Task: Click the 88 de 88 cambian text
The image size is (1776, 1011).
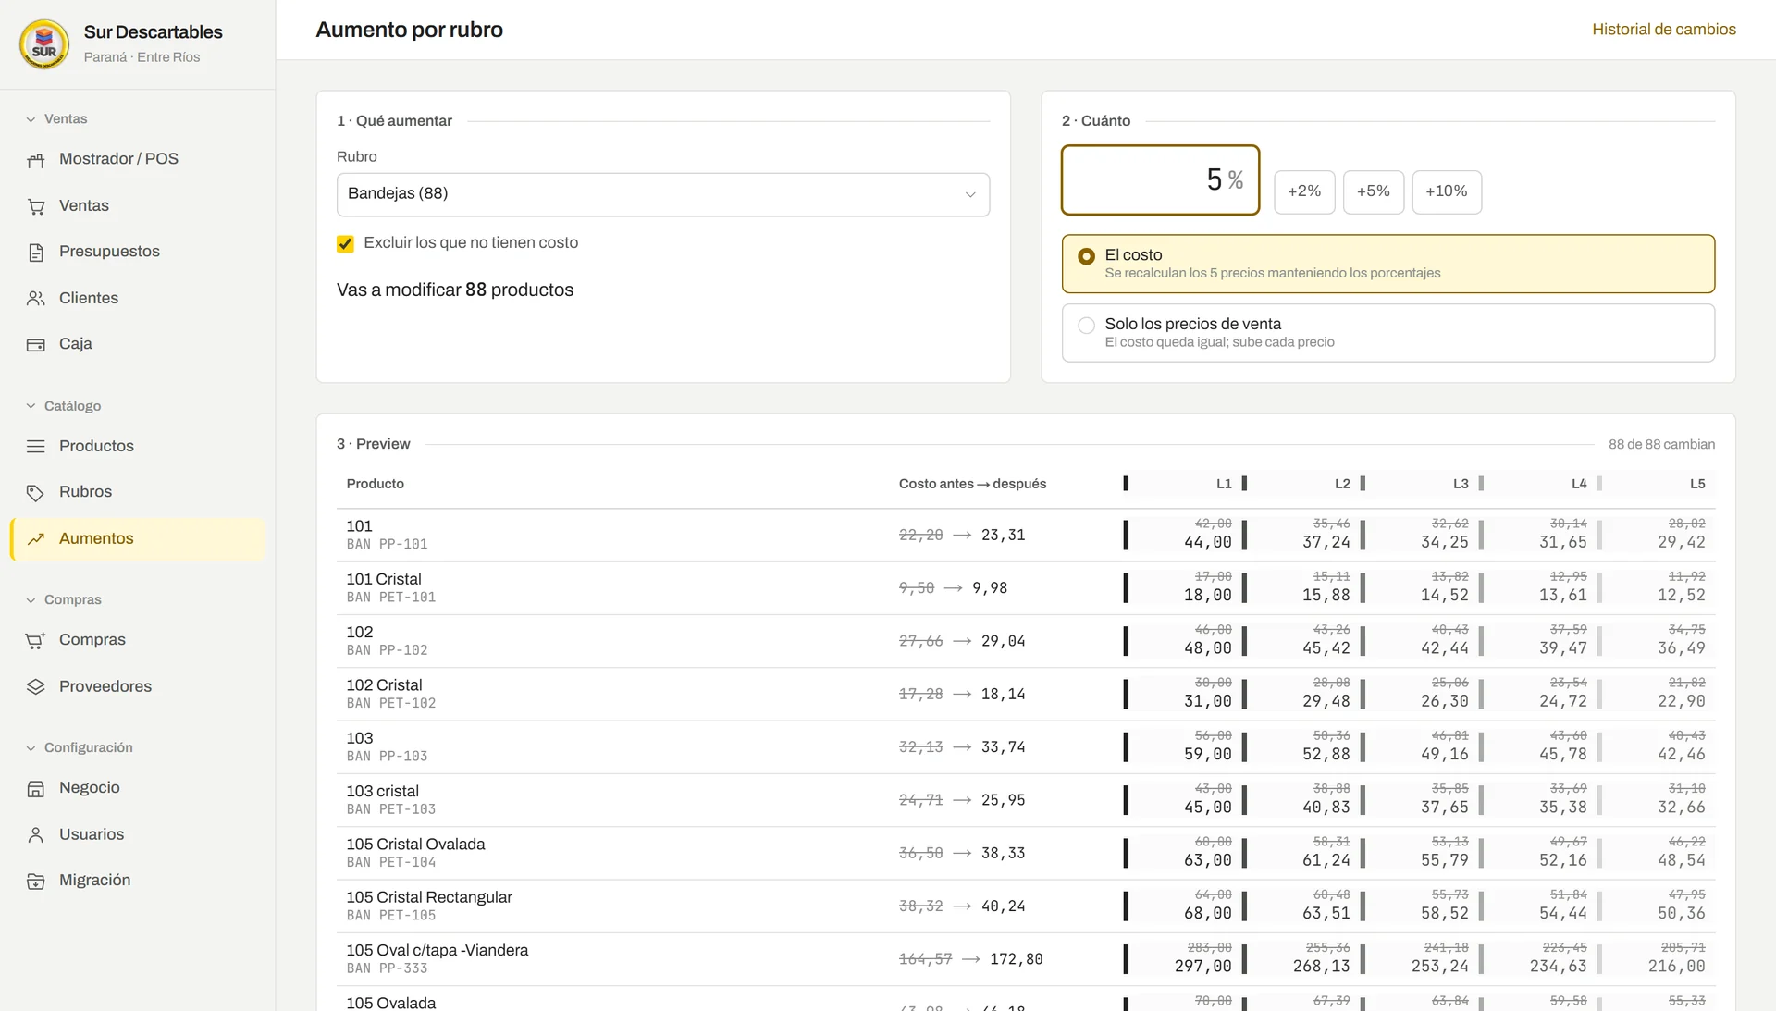Action: [x=1661, y=445]
